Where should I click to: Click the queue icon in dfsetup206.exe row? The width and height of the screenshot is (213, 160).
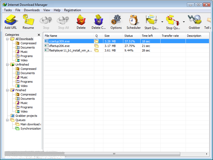pyautogui.click(x=96, y=46)
